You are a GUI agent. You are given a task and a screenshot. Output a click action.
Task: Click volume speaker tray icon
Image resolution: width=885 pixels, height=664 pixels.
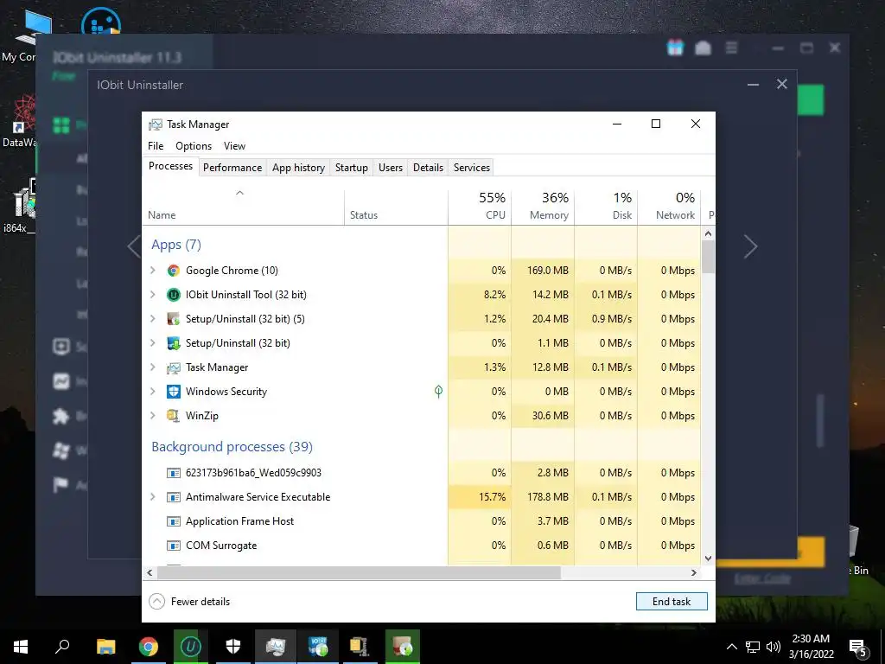(774, 647)
